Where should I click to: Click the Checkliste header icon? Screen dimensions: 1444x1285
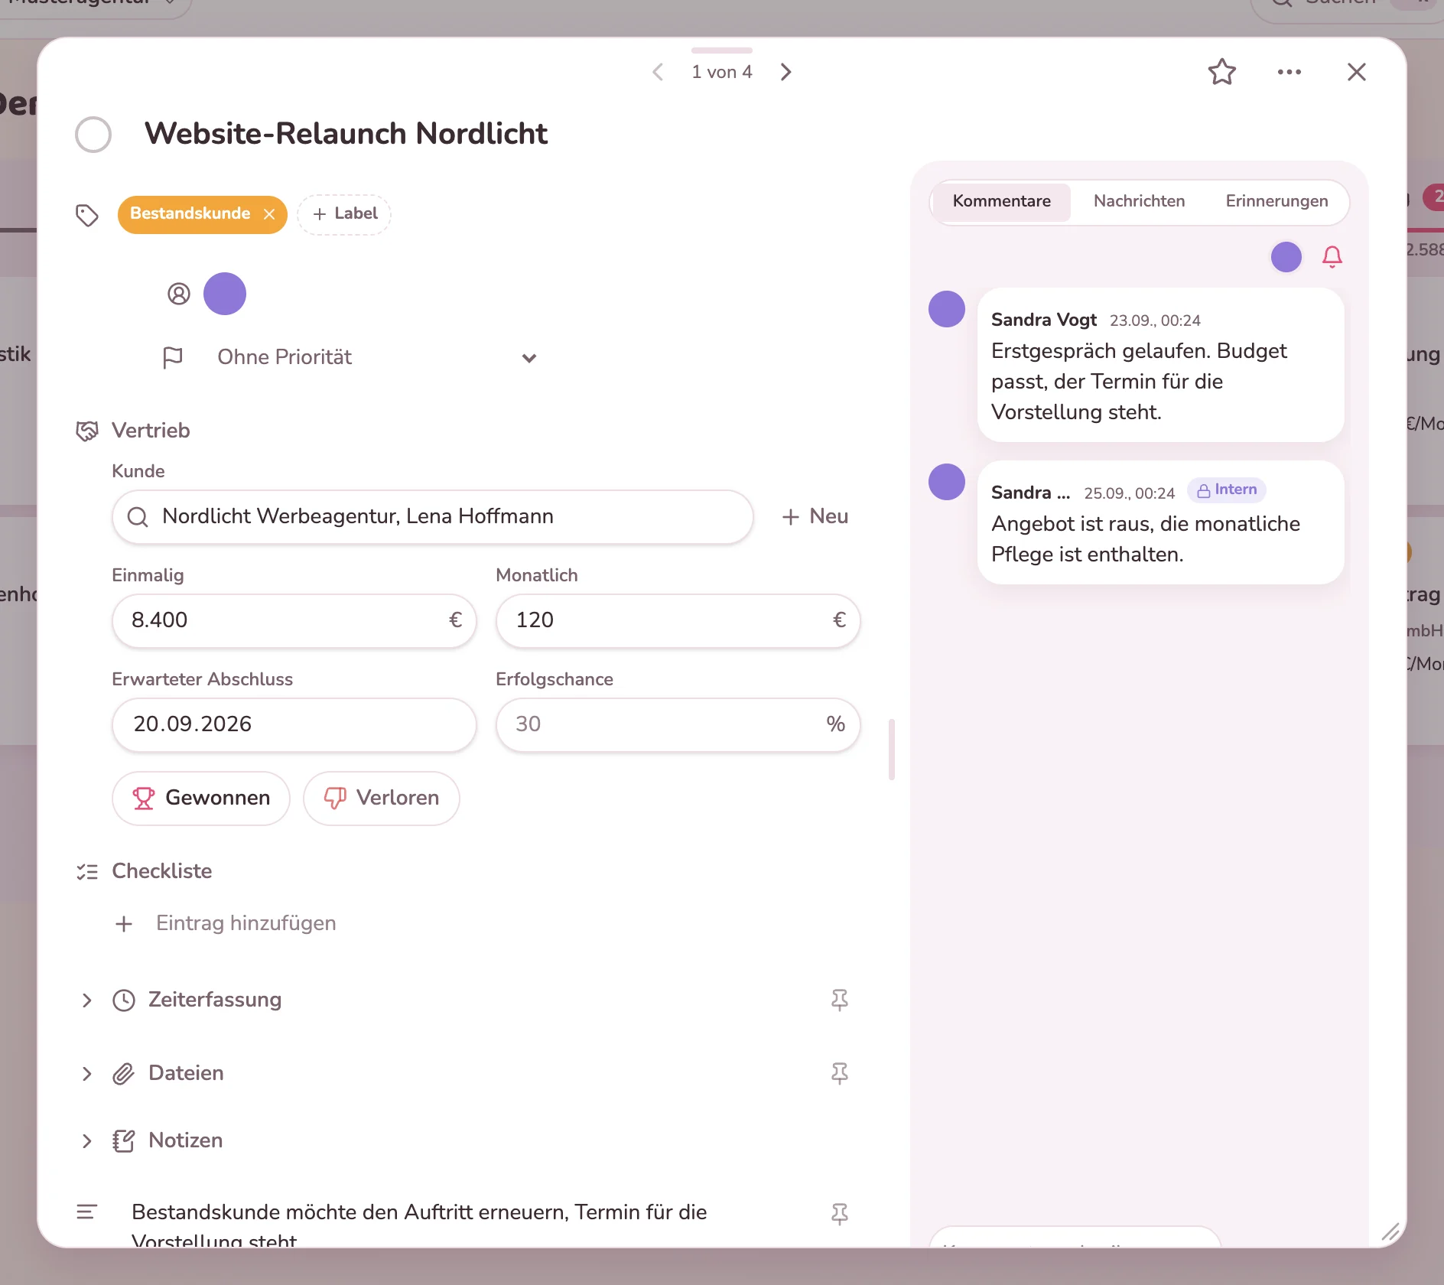tap(87, 872)
